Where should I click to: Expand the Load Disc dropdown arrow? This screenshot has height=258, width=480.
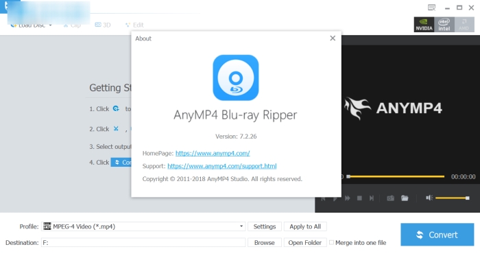click(51, 25)
